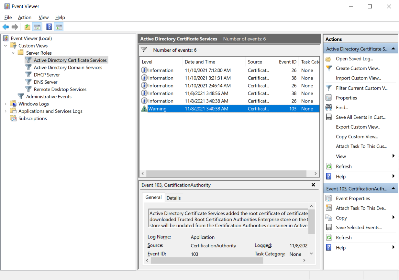Click upper Refresh action under View
Image resolution: width=399 pixels, height=280 pixels.
(x=344, y=167)
